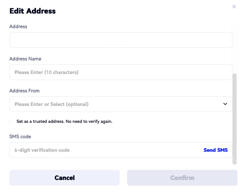The image size is (240, 192).
Task: Click the 'Edit Address' dialog title
Action: [x=33, y=11]
